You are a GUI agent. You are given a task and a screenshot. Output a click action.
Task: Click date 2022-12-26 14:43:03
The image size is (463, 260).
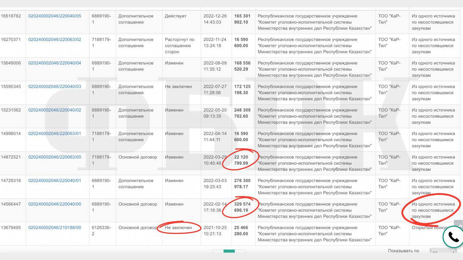215,19
